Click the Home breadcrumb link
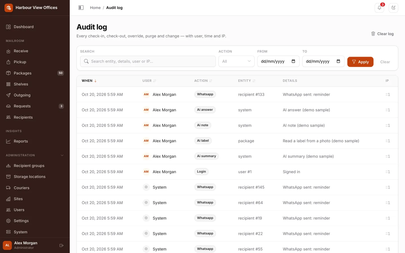Viewport: 405px width, 253px height. coord(95,8)
